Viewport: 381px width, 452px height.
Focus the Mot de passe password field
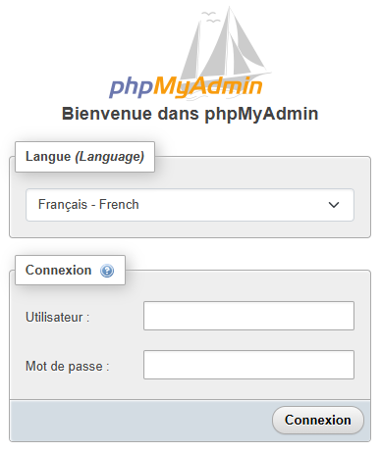[248, 365]
